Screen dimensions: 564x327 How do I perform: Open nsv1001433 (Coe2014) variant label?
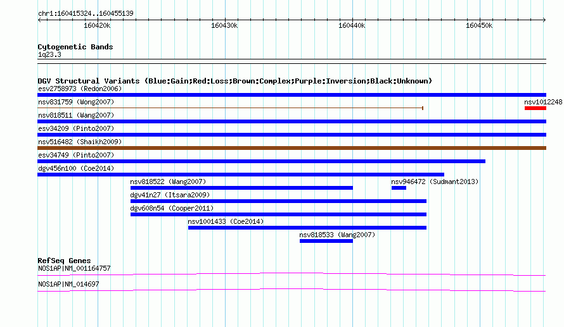tap(226, 221)
